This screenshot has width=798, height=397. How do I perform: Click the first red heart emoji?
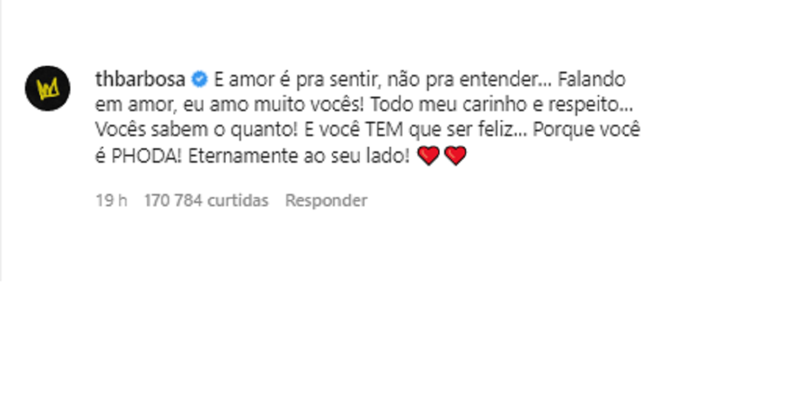pos(428,156)
